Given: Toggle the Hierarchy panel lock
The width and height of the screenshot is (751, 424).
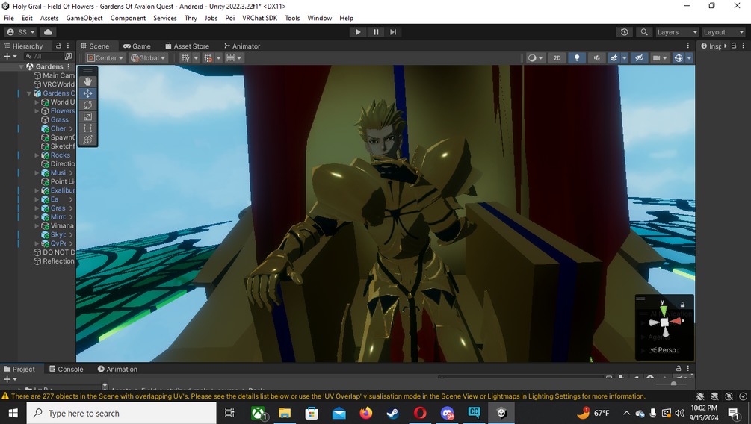Looking at the screenshot, I should pos(58,46).
